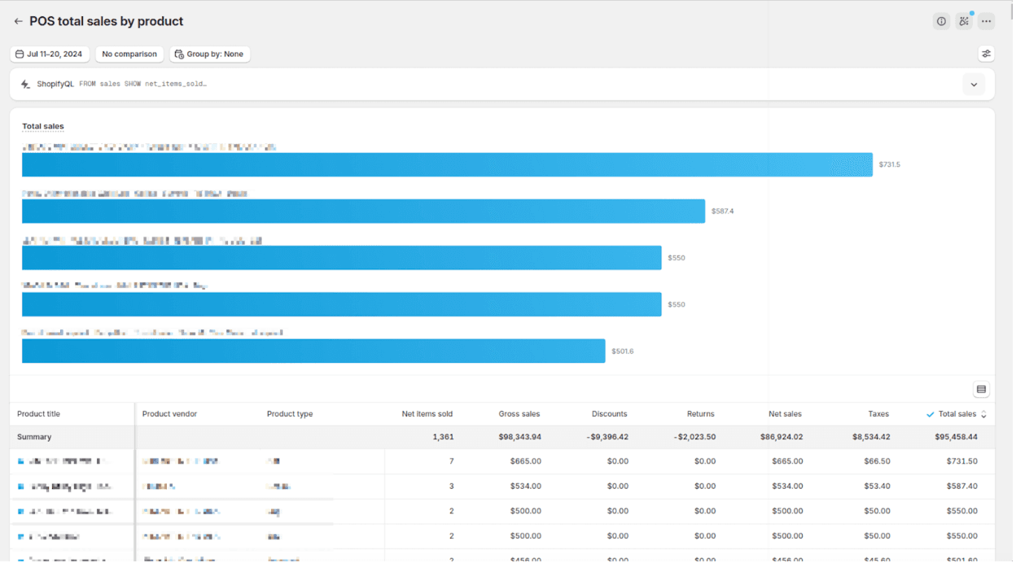The height and width of the screenshot is (563, 1016).
Task: Click the sort arrows next to Total sales
Action: pyautogui.click(x=983, y=414)
